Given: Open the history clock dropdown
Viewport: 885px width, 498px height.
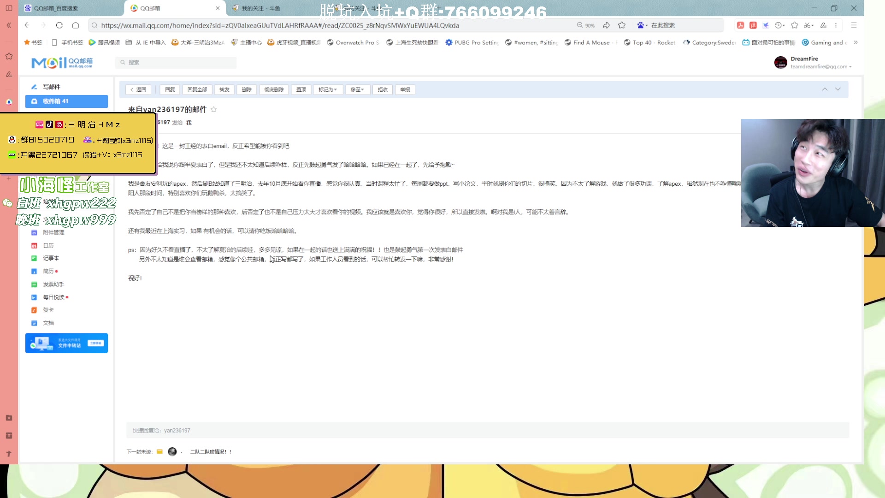Looking at the screenshot, I should click(780, 25).
